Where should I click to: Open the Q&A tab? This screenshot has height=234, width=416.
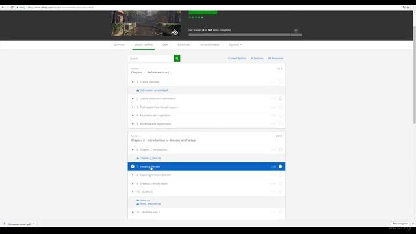coord(165,45)
